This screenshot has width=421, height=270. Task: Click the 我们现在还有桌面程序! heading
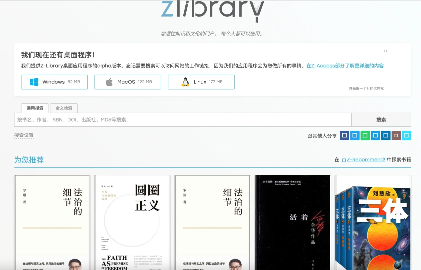(x=58, y=55)
